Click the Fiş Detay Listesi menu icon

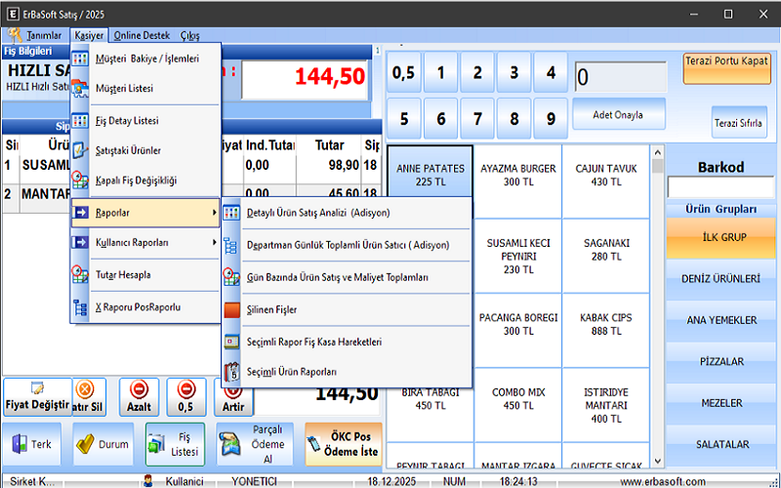(x=82, y=121)
